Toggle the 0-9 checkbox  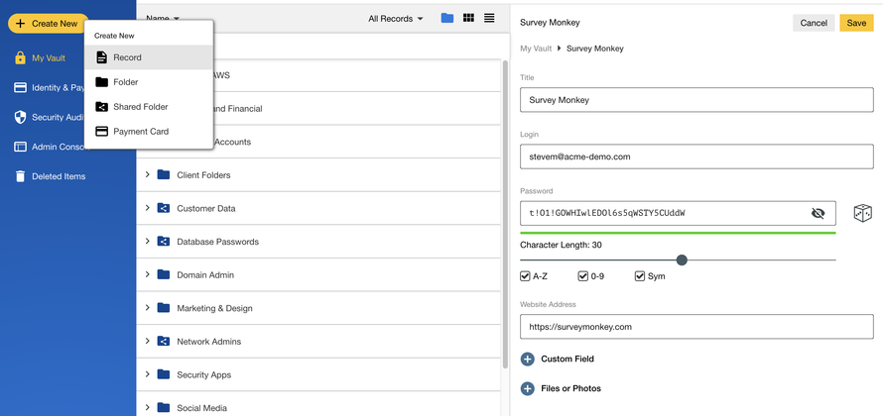[x=583, y=276]
